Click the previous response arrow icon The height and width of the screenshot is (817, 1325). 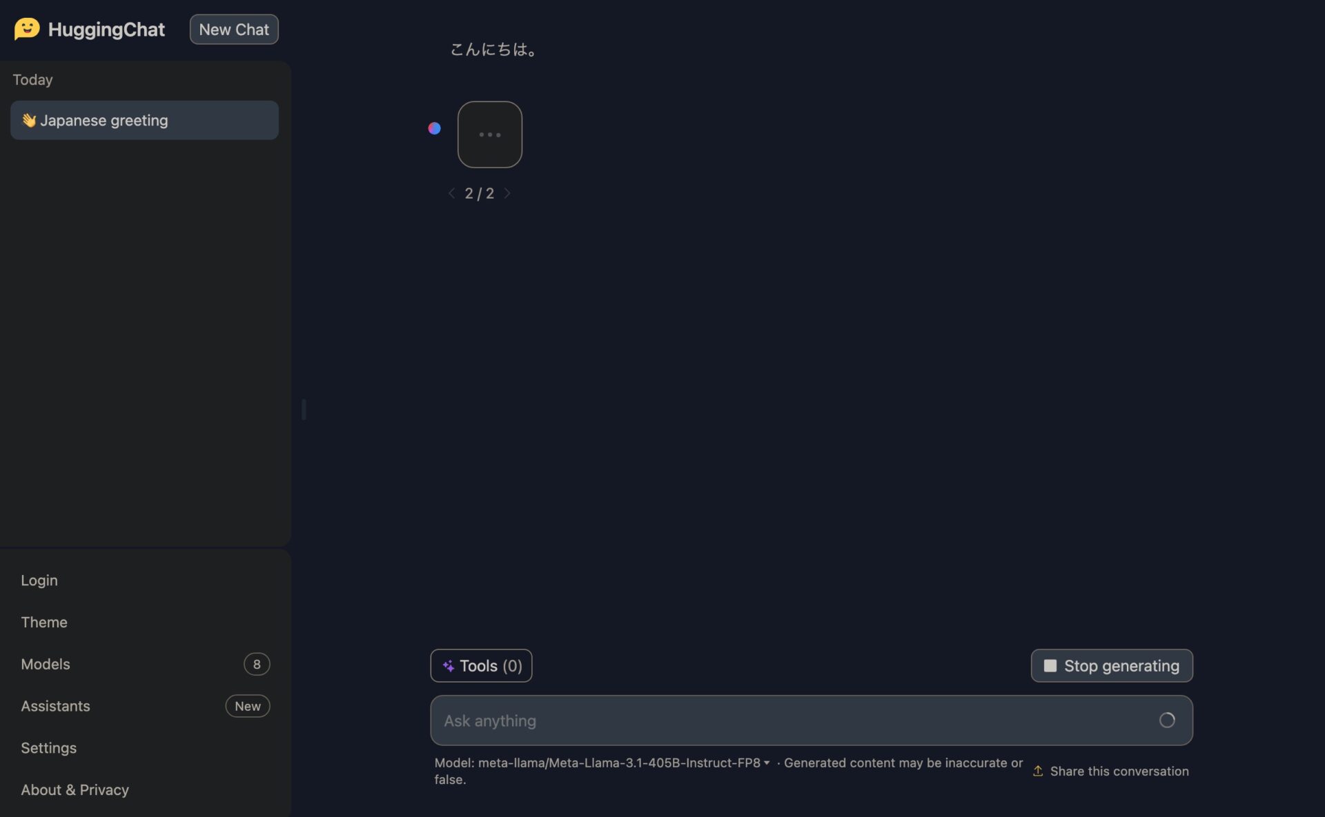[451, 193]
